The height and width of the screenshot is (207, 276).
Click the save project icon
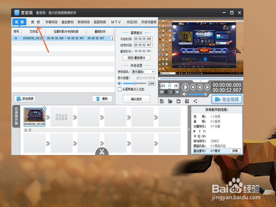pyautogui.click(x=178, y=101)
